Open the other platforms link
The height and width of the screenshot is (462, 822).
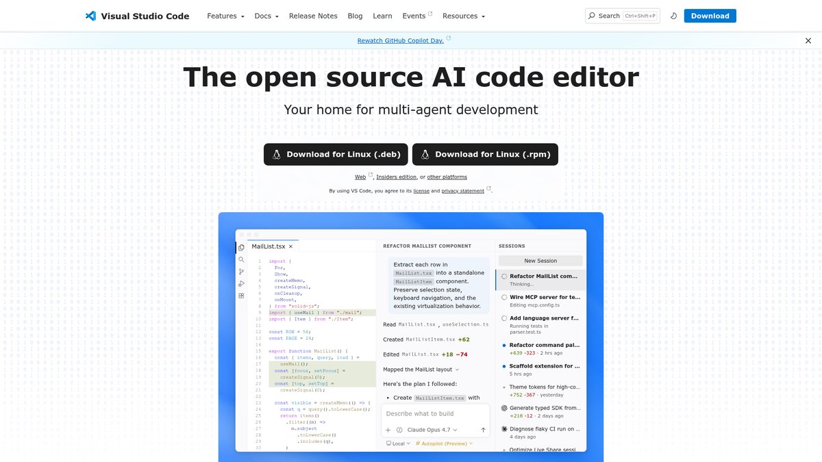(x=447, y=177)
